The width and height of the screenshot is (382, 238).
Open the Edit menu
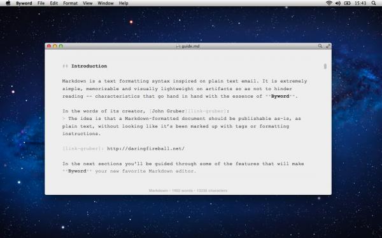[x=54, y=3]
